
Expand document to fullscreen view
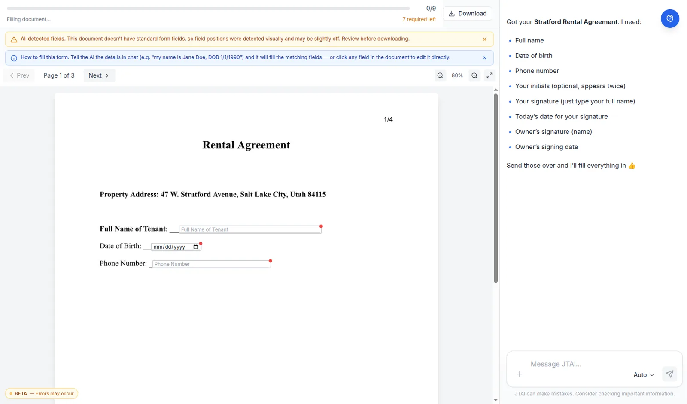point(489,75)
